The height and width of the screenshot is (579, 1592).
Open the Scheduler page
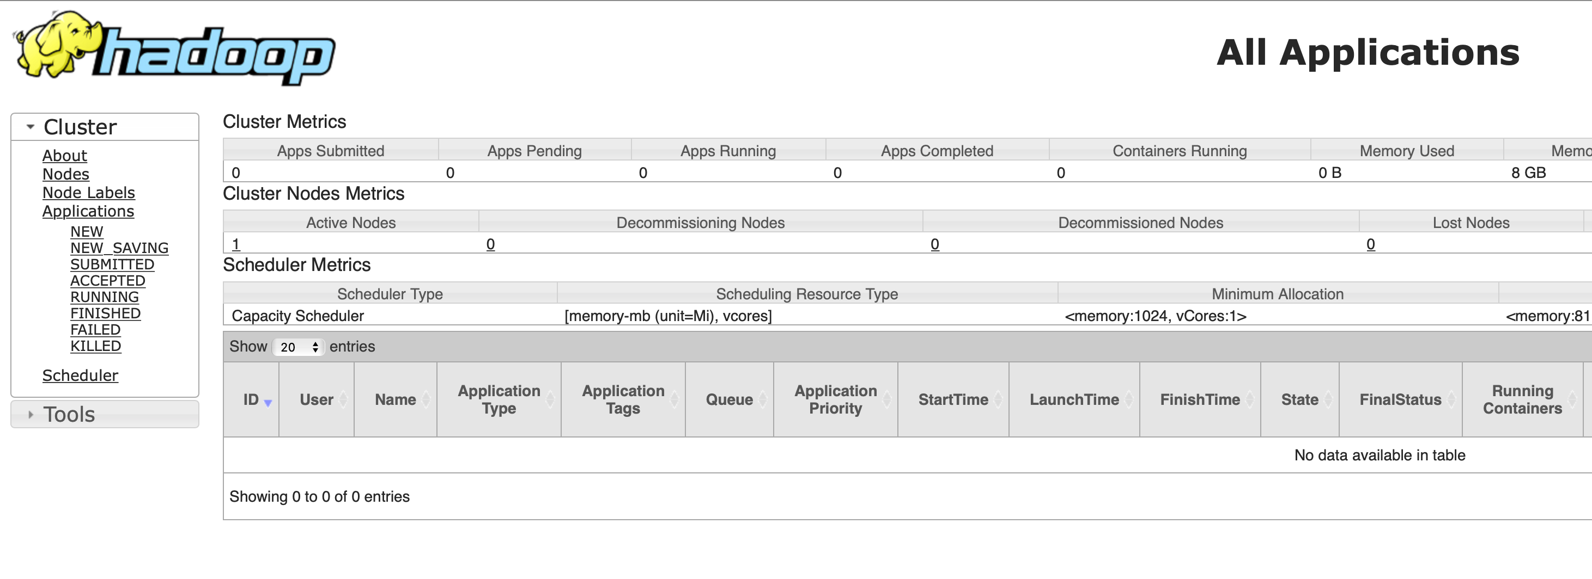(x=80, y=375)
